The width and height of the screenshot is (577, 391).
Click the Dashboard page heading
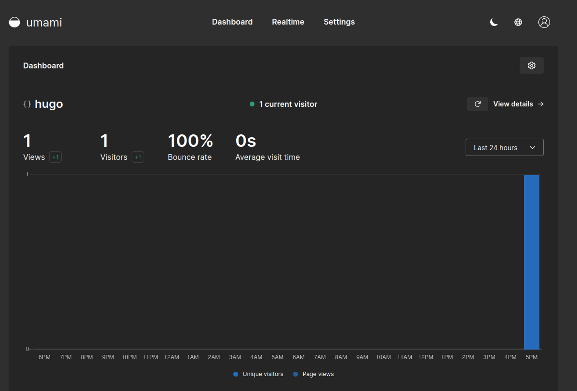tap(43, 65)
